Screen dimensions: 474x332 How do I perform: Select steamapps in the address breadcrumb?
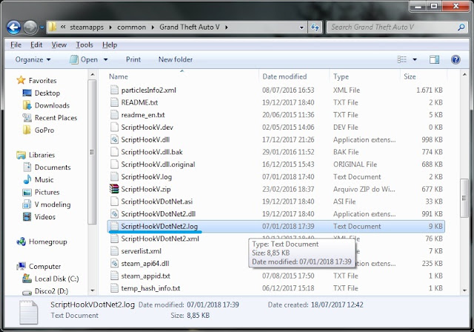[x=87, y=27]
